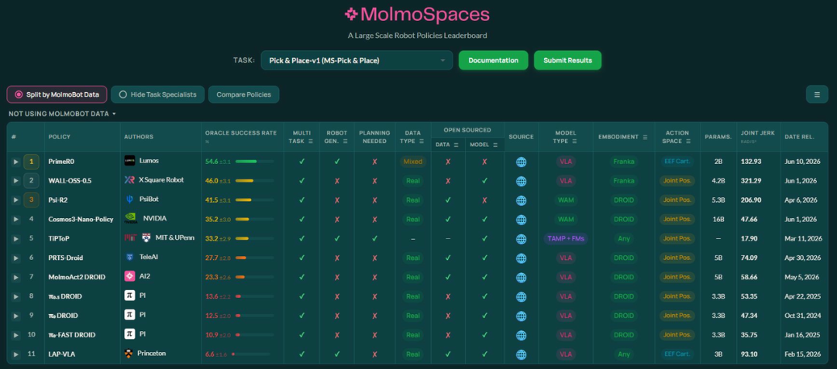The image size is (837, 369).
Task: Open the Robot Gen. column filter icon
Action: pos(345,141)
